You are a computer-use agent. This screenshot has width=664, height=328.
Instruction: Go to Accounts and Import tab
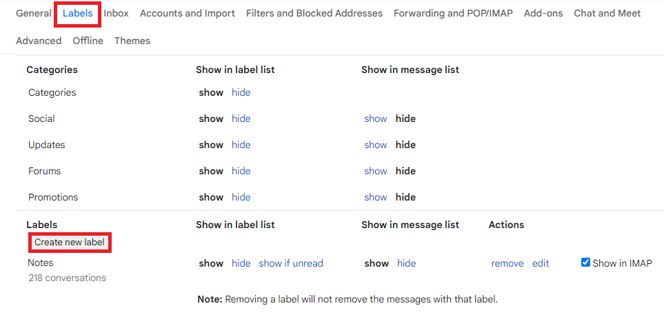pos(188,13)
